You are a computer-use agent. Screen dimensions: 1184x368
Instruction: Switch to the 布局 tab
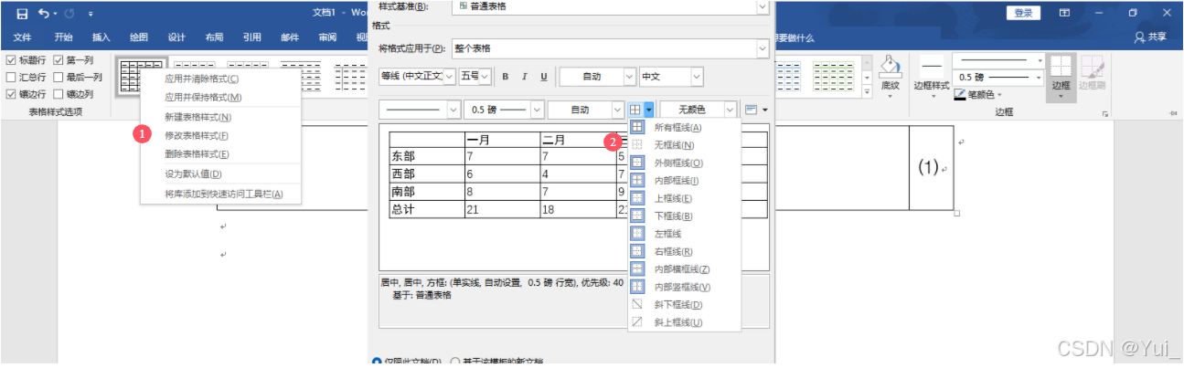214,37
